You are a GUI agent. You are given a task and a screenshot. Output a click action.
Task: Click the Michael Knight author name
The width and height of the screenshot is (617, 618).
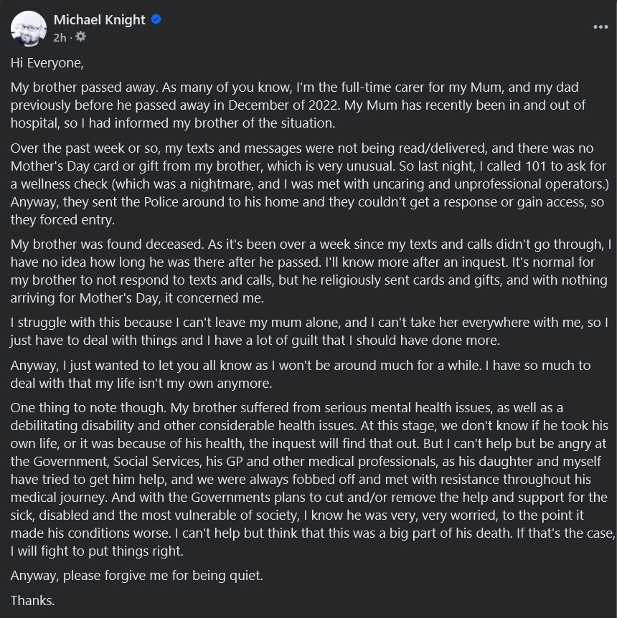tap(100, 19)
